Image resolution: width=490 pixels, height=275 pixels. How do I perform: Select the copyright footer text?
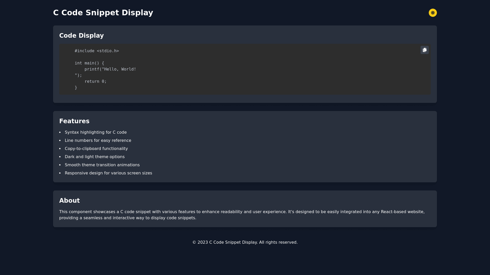[245, 242]
